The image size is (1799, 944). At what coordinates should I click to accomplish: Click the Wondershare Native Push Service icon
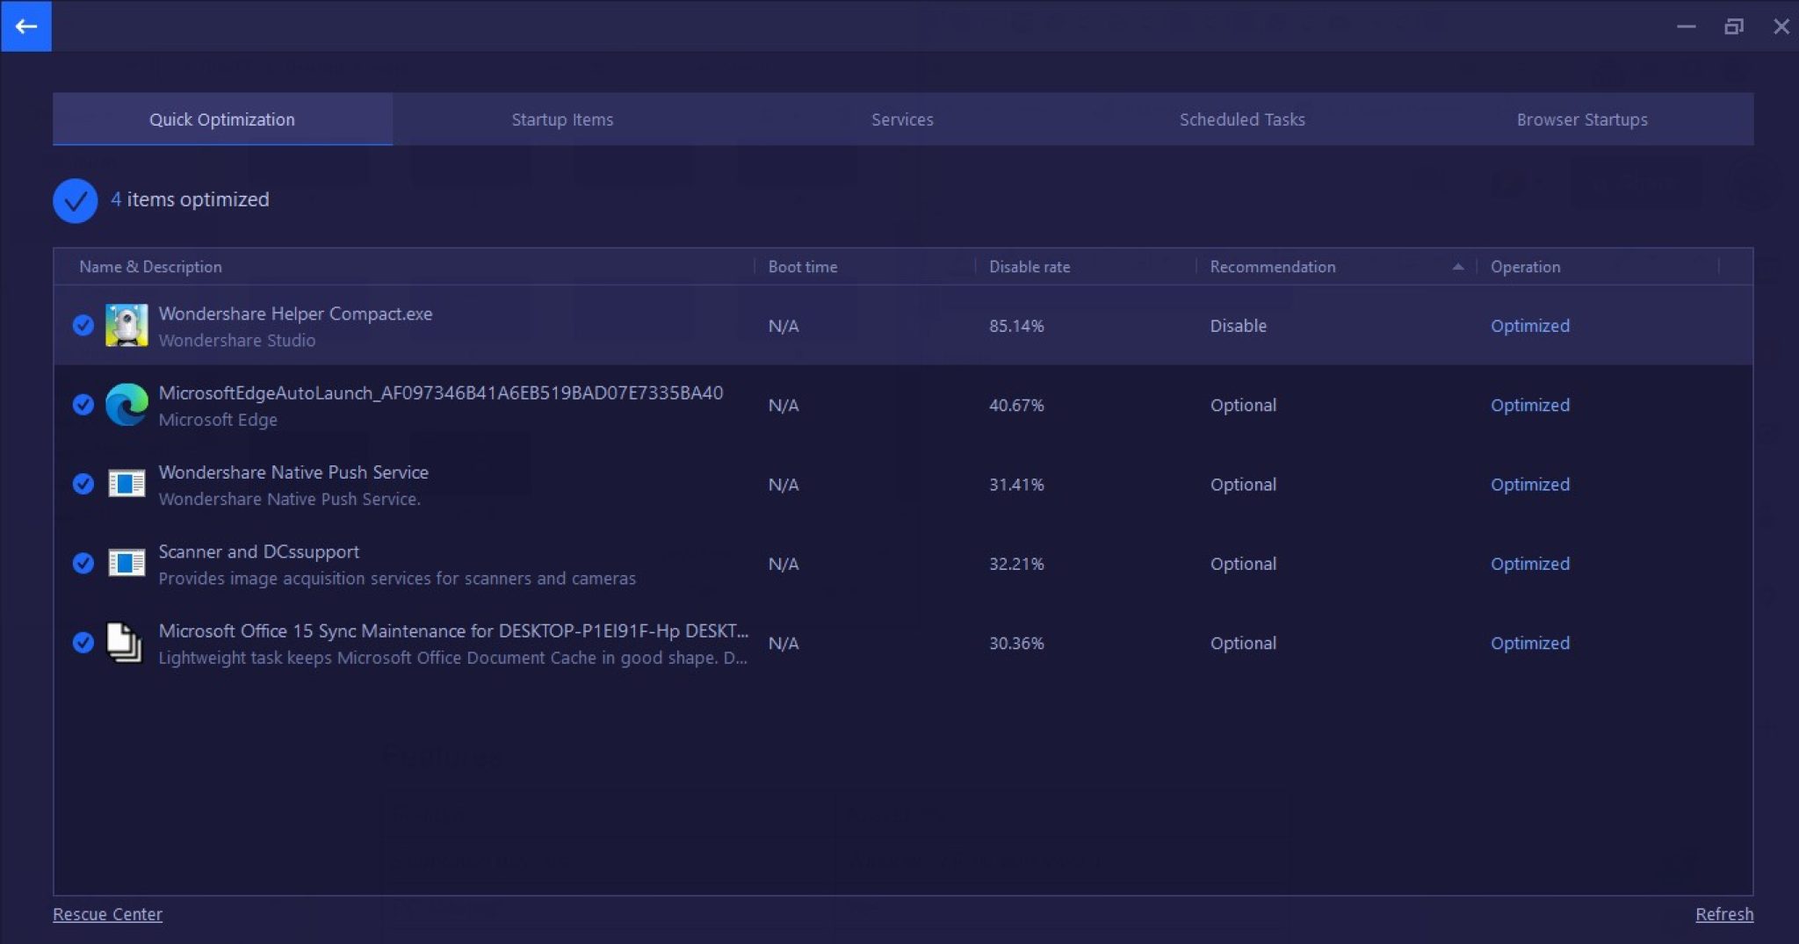pyautogui.click(x=126, y=484)
